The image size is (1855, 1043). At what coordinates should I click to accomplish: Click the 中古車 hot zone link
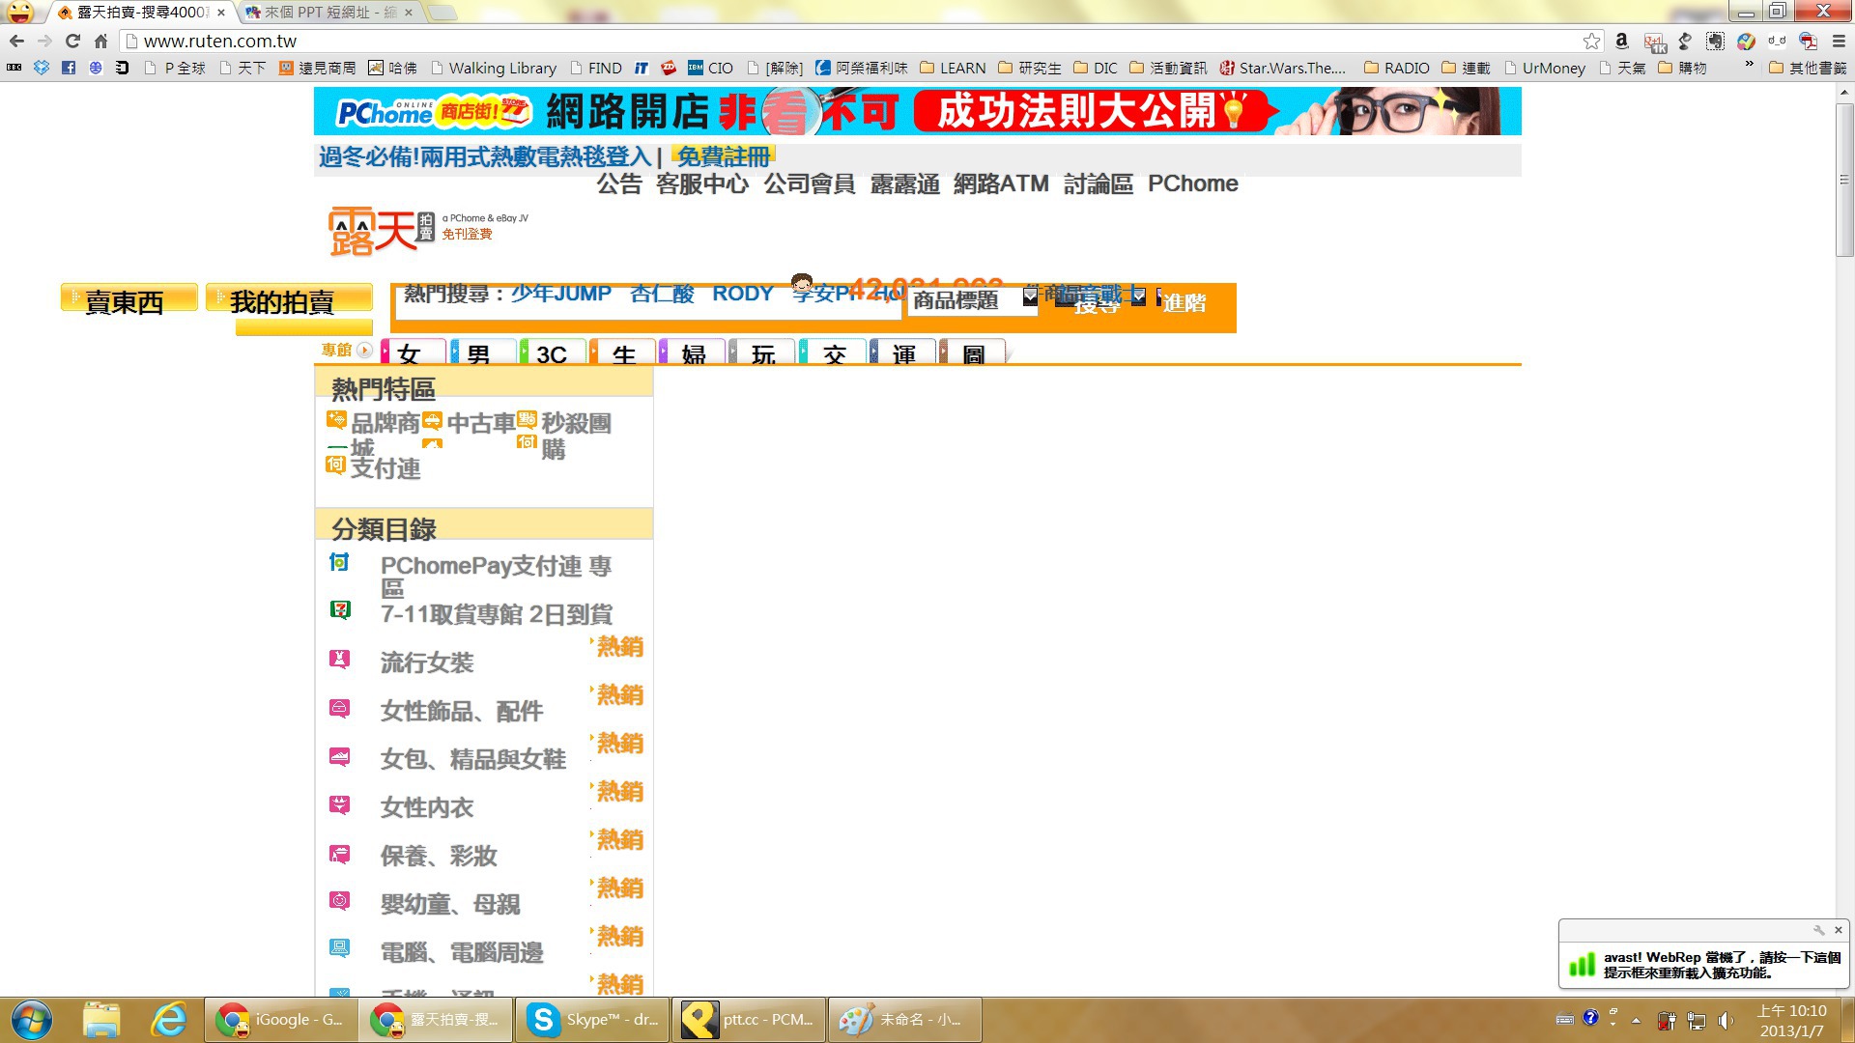[481, 423]
